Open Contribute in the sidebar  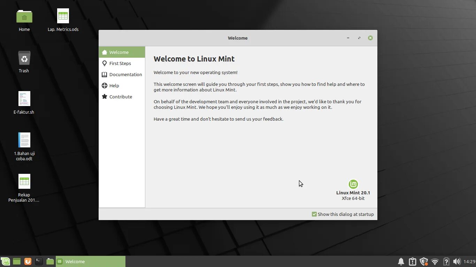tap(122, 97)
